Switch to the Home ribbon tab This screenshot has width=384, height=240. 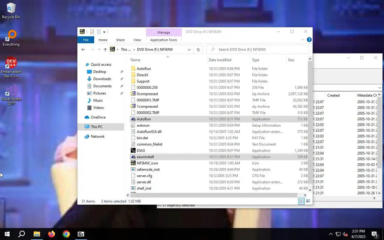click(103, 40)
